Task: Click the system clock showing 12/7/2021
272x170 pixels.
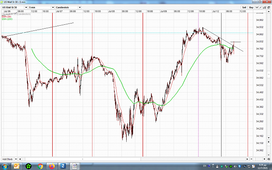Action: (x=262, y=167)
